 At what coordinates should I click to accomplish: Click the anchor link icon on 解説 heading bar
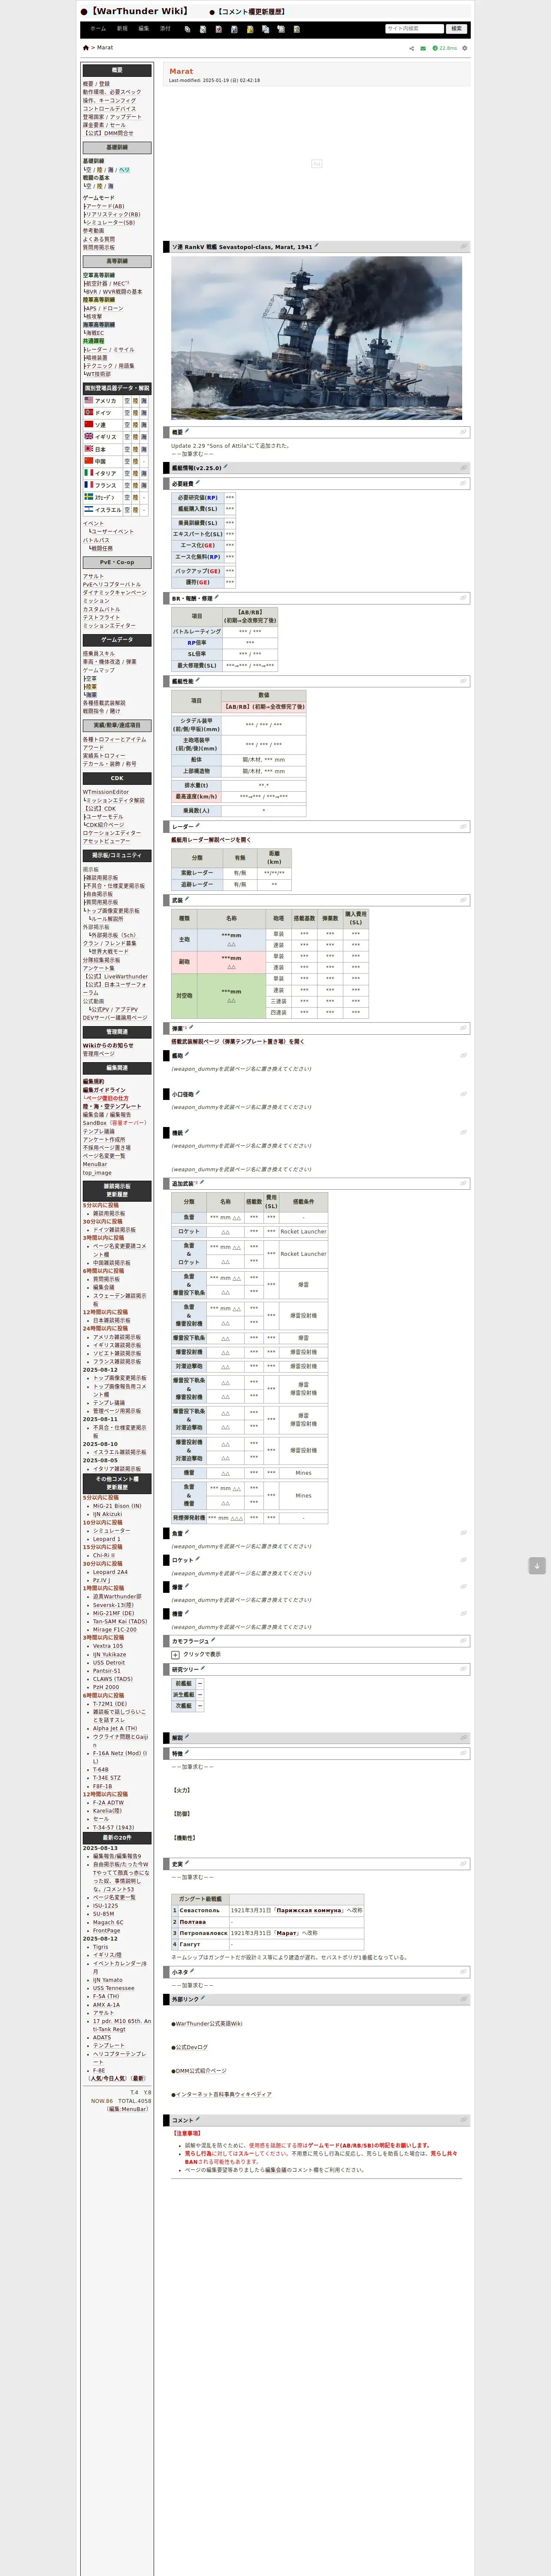[463, 1738]
